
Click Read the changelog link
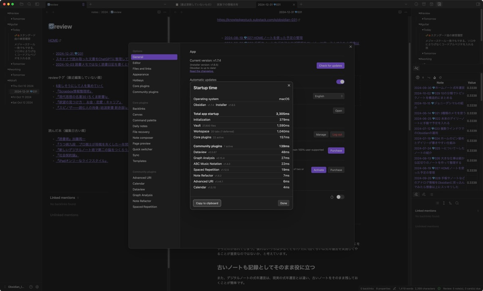click(x=201, y=71)
